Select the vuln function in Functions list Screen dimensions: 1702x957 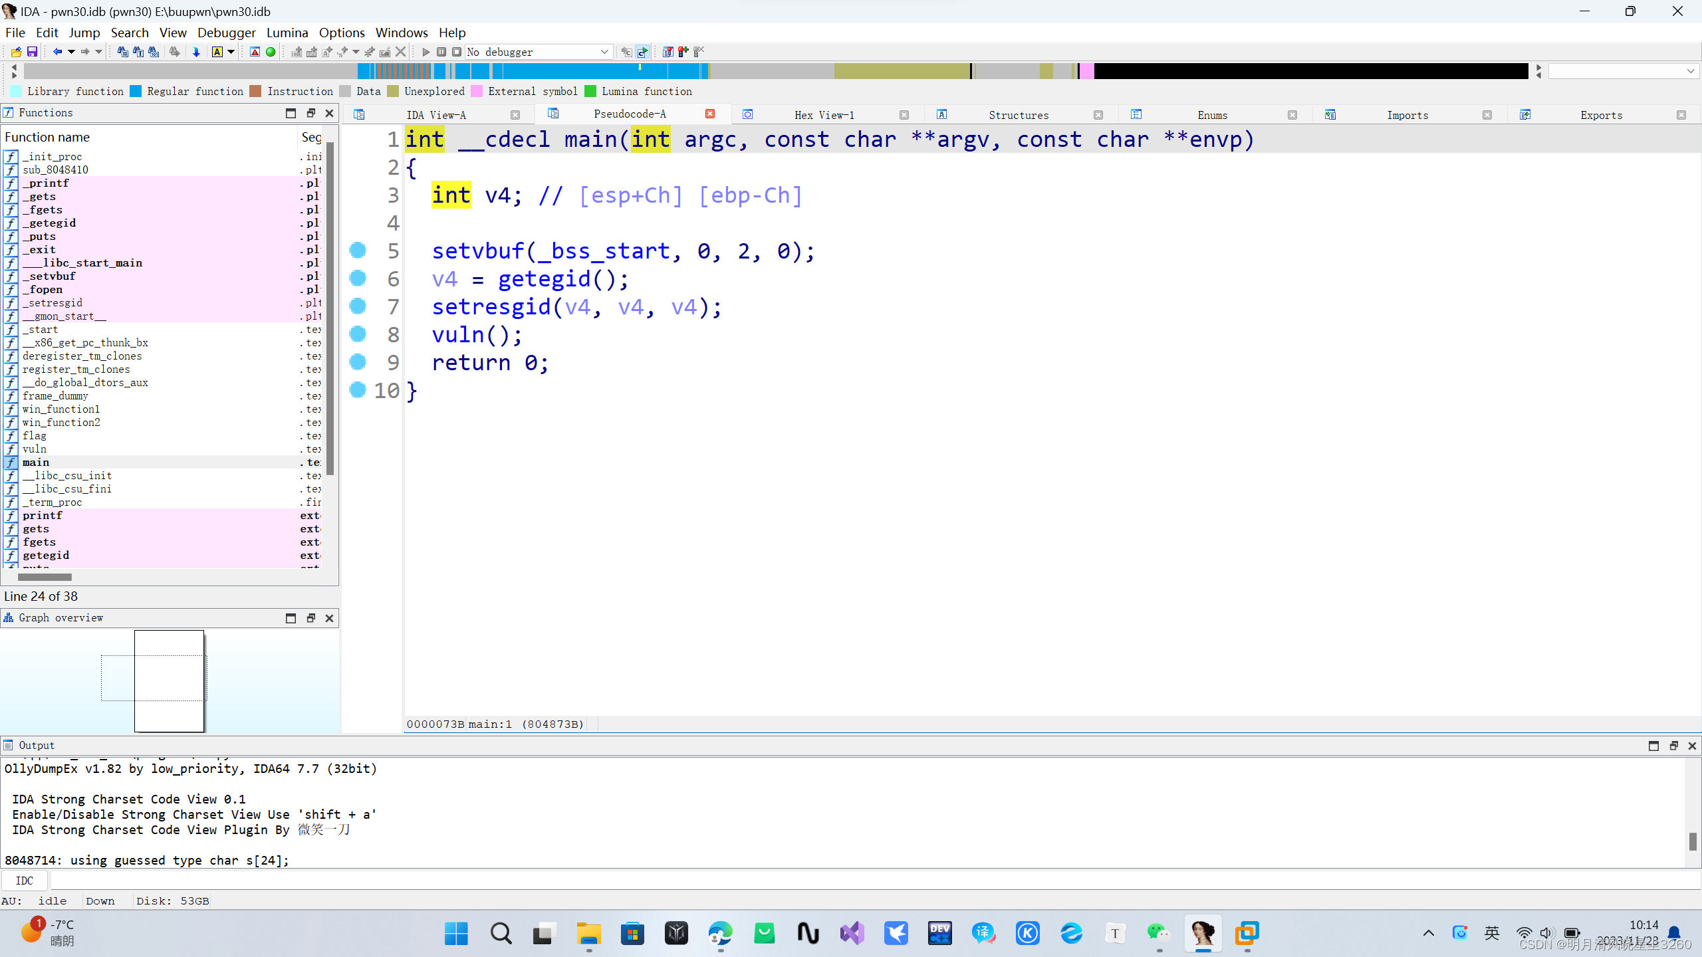click(x=34, y=449)
